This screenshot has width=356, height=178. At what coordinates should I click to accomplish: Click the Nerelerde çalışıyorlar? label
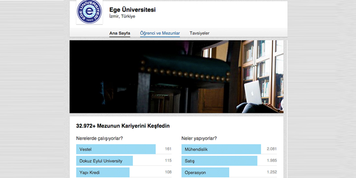point(99,138)
